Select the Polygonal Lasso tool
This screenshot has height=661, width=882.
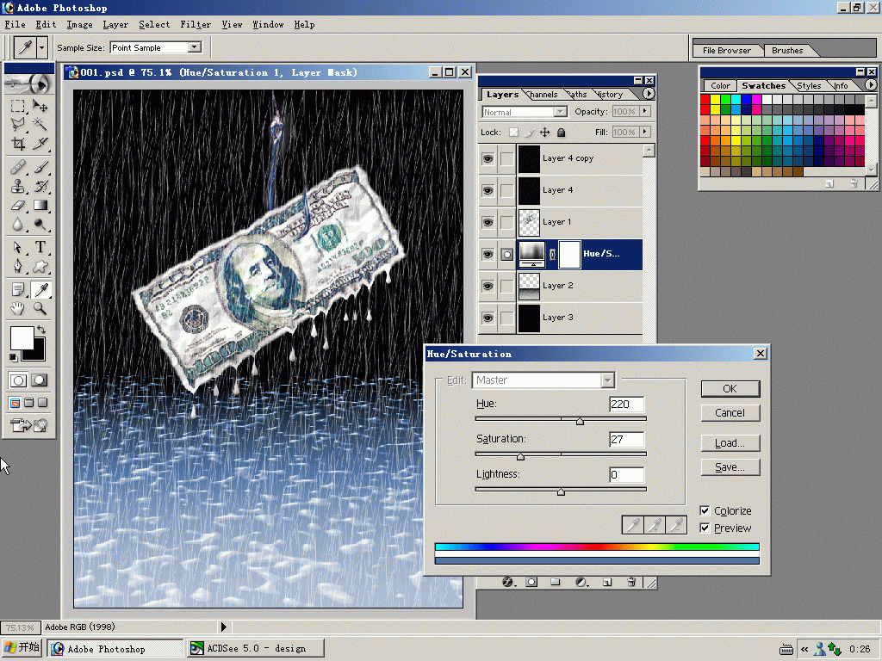(18, 124)
